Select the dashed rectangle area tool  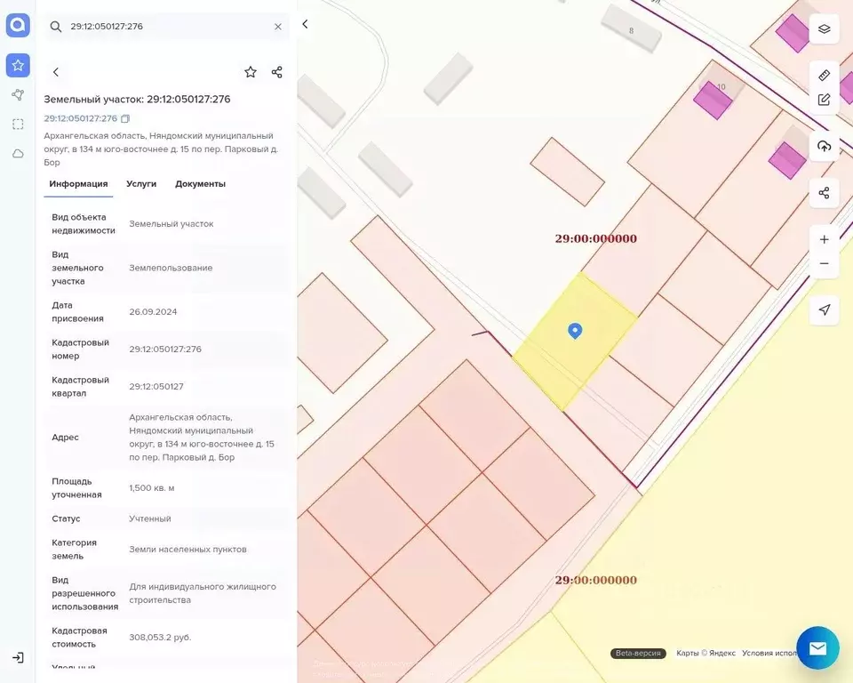18,125
